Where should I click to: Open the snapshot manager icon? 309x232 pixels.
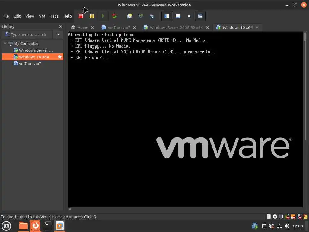pyautogui.click(x=152, y=16)
